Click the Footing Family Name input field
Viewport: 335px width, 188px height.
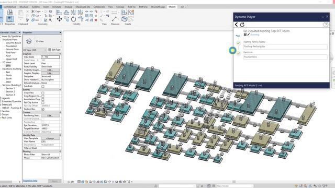tap(285, 46)
